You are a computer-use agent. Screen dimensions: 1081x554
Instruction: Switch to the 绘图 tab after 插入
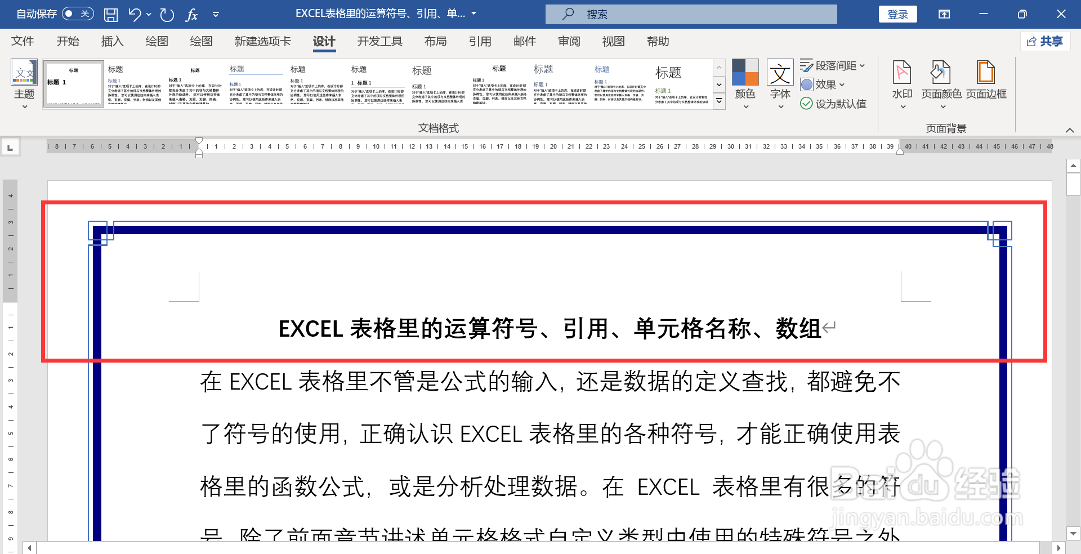click(157, 41)
